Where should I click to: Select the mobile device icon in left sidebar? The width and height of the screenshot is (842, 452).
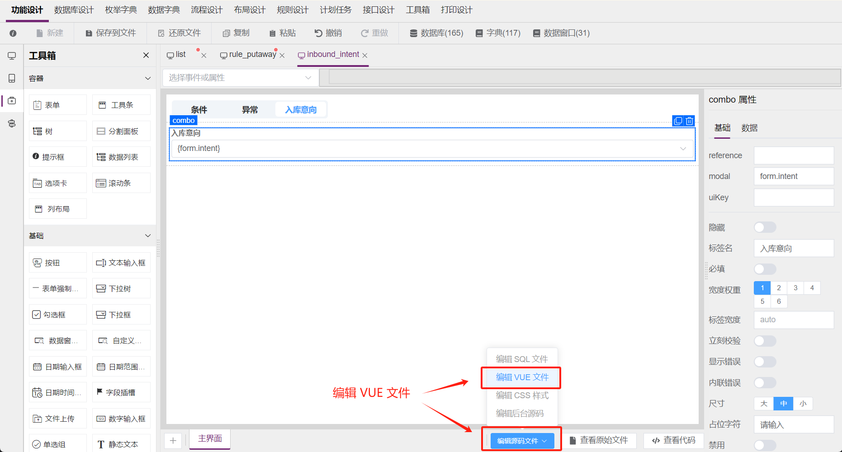click(12, 78)
